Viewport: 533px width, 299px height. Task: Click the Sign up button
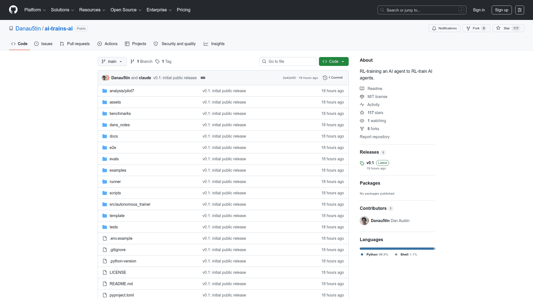point(501,10)
